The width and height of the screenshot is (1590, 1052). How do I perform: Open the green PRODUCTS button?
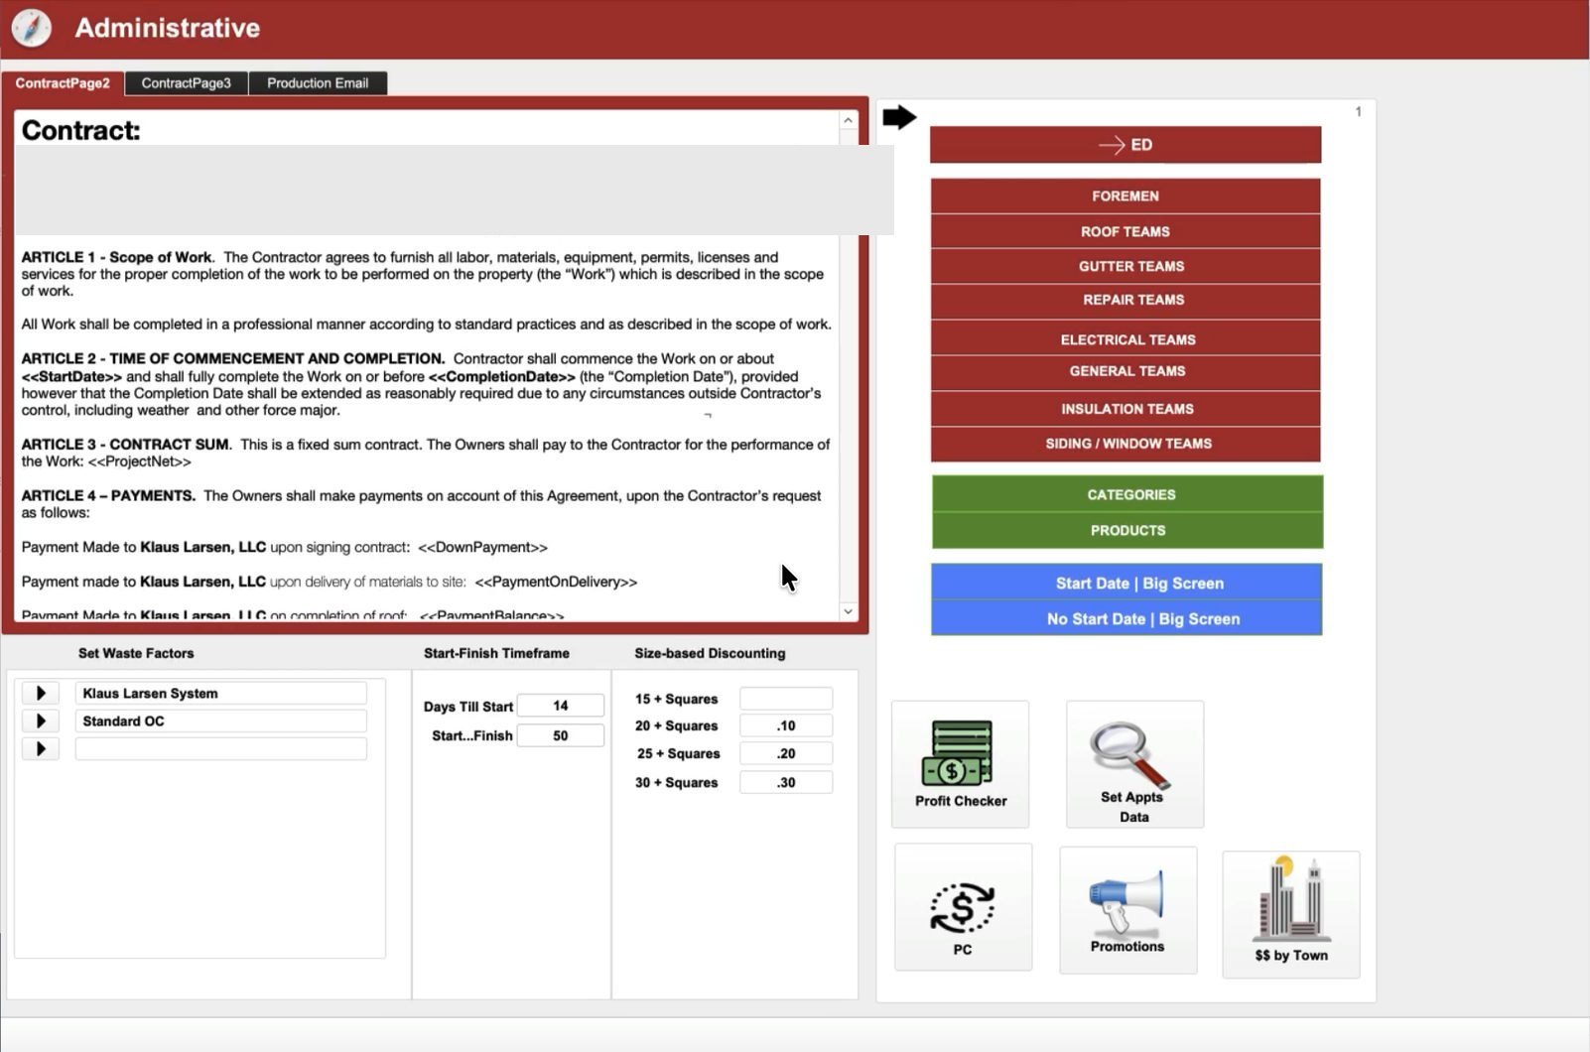point(1127,530)
